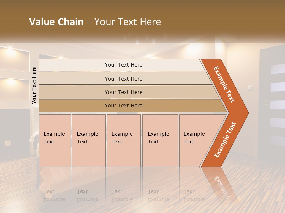The width and height of the screenshot is (285, 213).
Task: Select the first "Example Text" box
Action: (55, 140)
